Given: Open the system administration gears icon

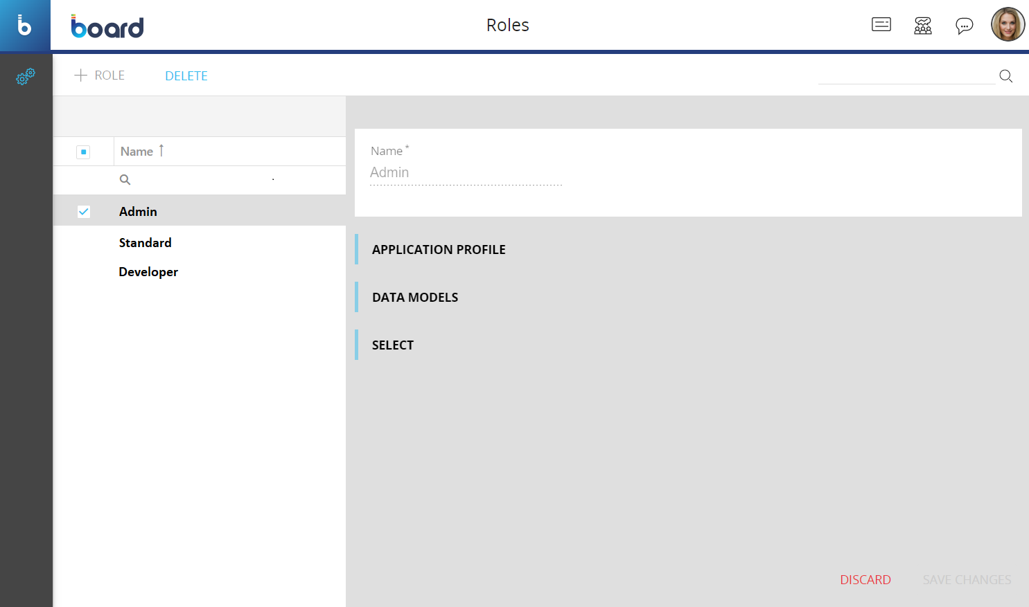Looking at the screenshot, I should click(26, 76).
